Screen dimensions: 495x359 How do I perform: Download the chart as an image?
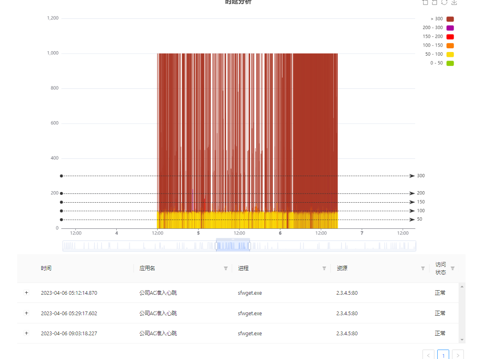(454, 2)
